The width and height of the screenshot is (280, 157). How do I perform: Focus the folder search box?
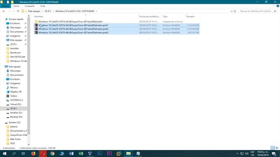click(x=256, y=11)
